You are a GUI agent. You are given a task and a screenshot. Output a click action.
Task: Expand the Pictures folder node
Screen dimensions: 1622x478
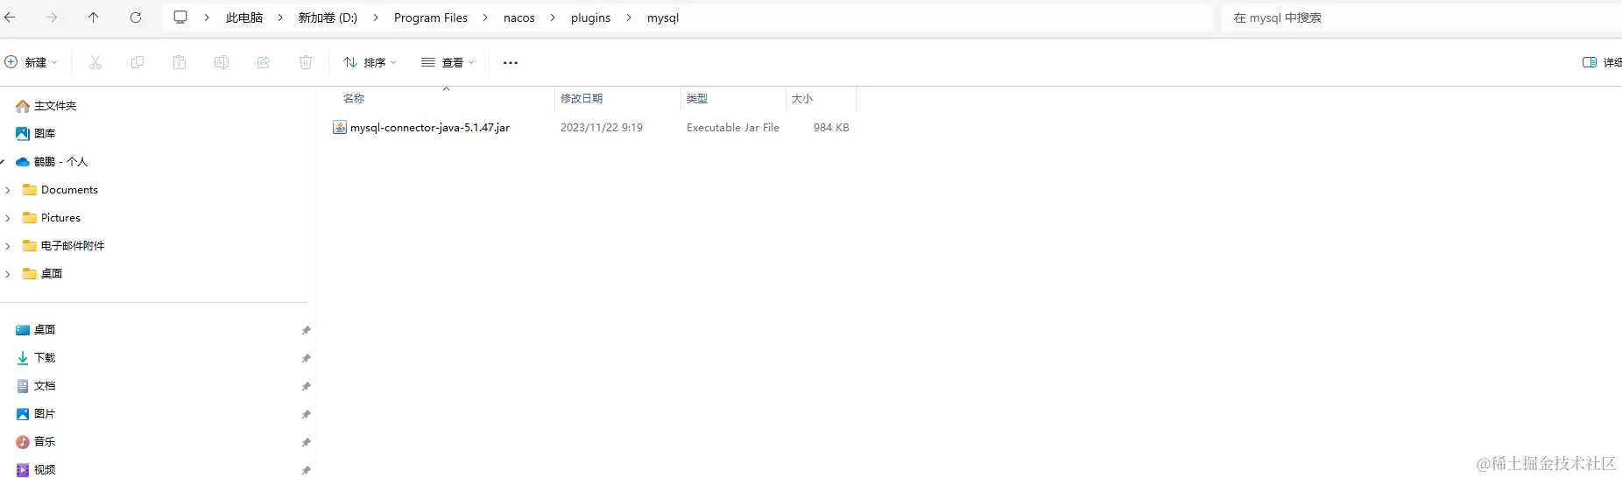8,218
